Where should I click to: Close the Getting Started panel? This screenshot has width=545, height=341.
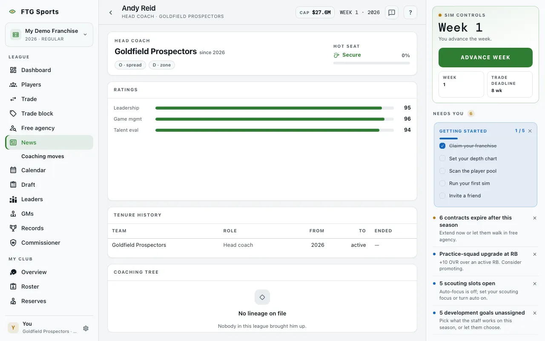tap(530, 131)
